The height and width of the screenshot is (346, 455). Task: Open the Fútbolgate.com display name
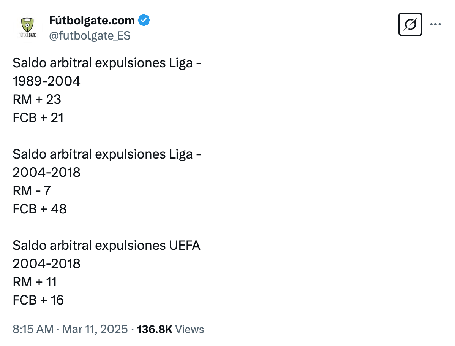(92, 20)
